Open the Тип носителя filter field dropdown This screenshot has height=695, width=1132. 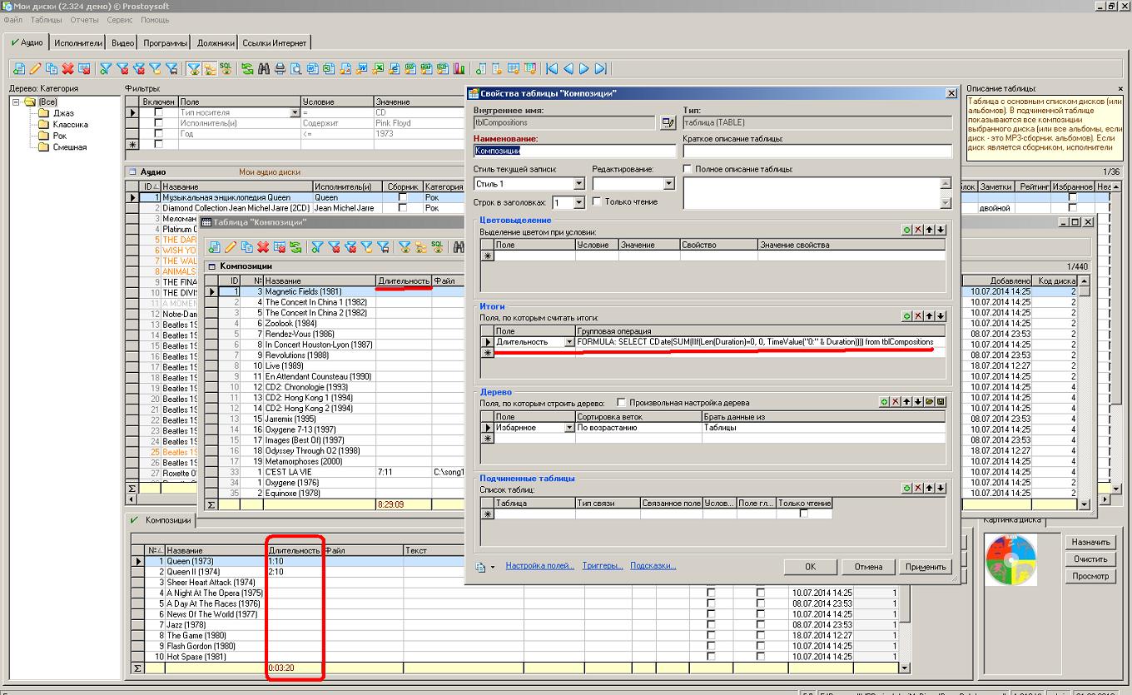click(295, 112)
